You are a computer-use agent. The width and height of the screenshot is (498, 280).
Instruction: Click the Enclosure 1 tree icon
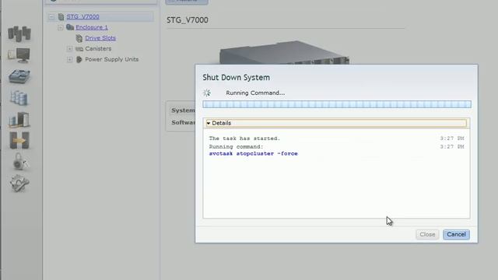pyautogui.click(x=70, y=27)
